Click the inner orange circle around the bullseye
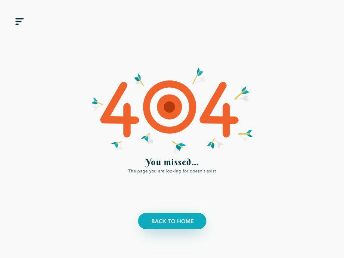This screenshot has height=258, width=344. (169, 98)
